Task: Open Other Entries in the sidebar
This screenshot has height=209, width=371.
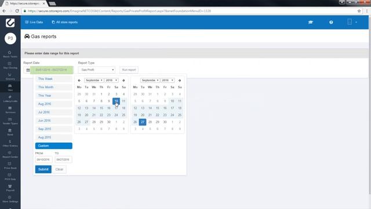Action: click(x=10, y=143)
